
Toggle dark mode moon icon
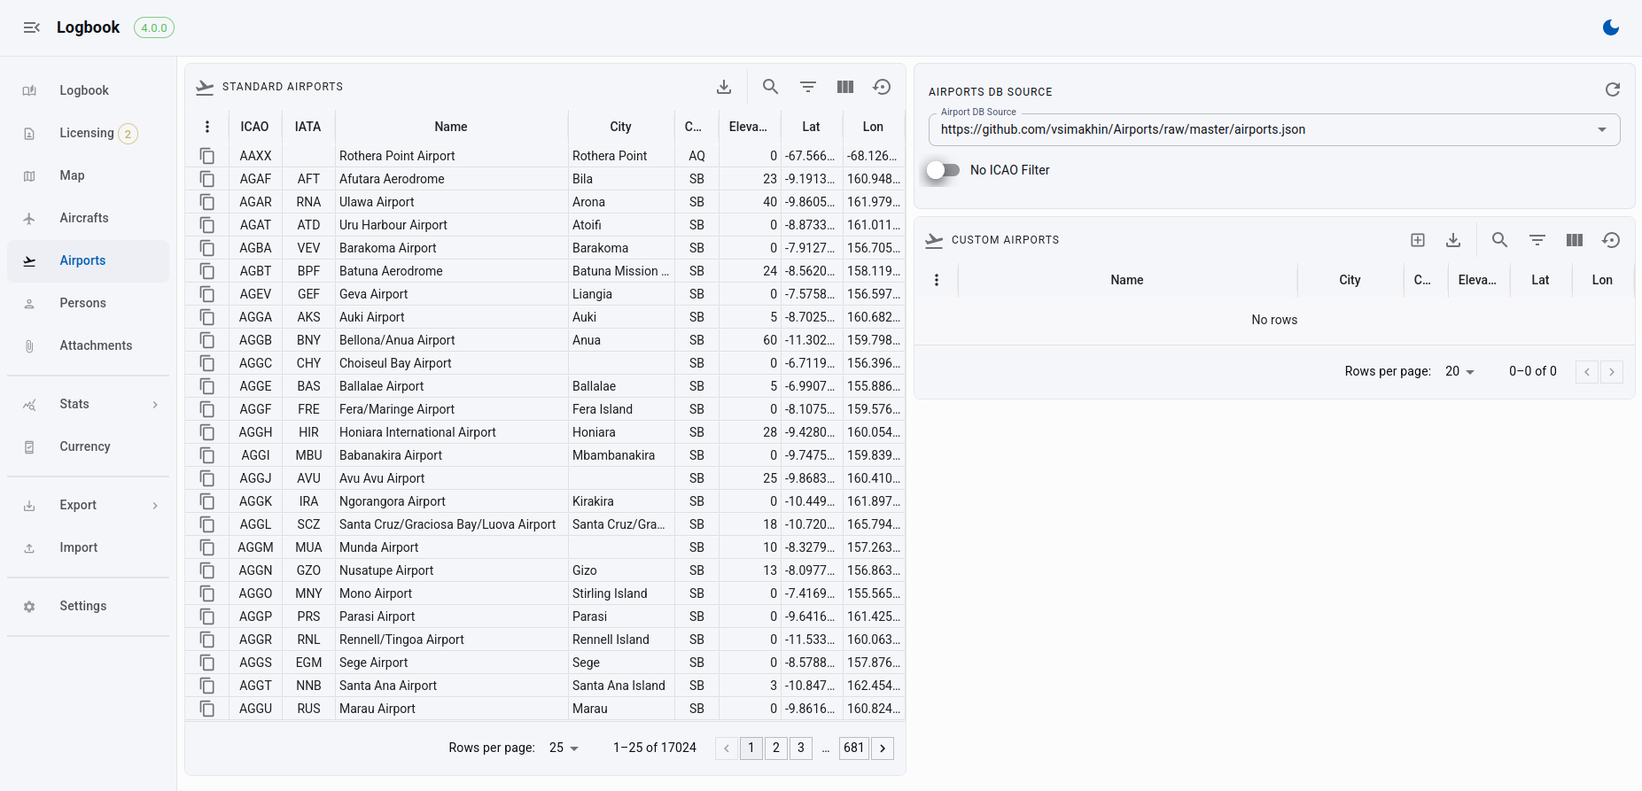(x=1611, y=27)
